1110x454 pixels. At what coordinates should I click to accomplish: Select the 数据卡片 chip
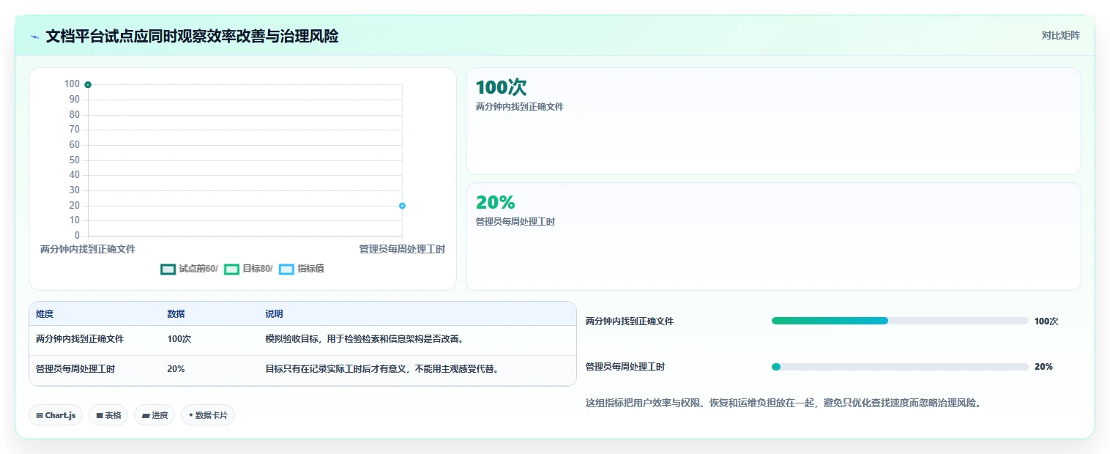coord(208,415)
